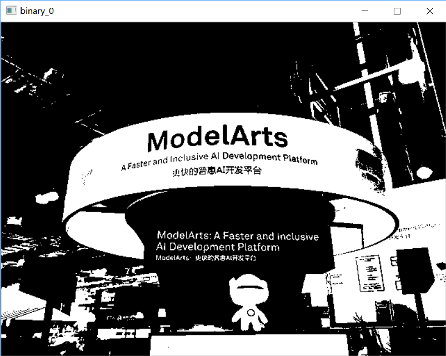Viewport: 446px width, 356px height.
Task: Click 'A Faster and Inclusive AI Development Platform' on the ring
Action: (219, 161)
